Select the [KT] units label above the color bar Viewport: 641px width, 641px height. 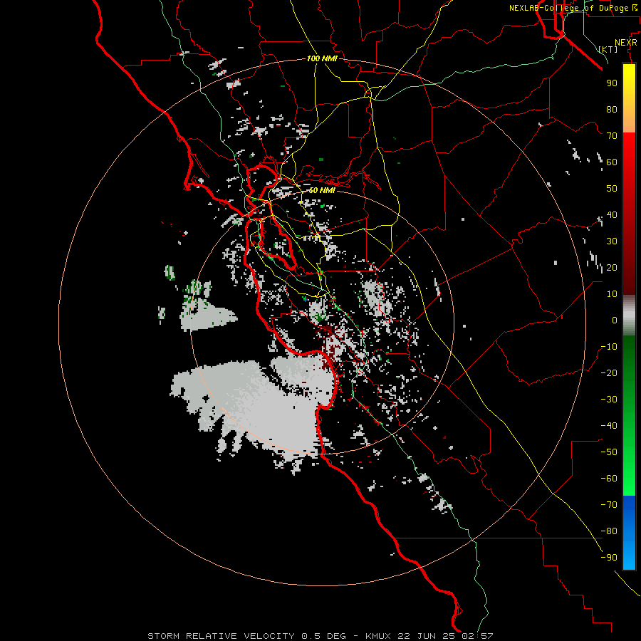608,49
